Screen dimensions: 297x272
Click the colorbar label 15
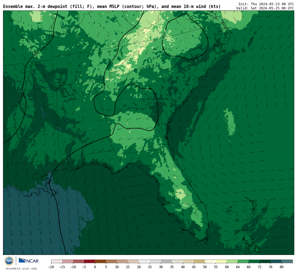(128, 267)
